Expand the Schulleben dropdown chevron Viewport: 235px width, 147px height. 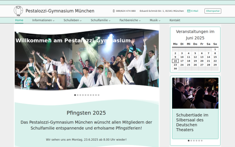coord(81,20)
